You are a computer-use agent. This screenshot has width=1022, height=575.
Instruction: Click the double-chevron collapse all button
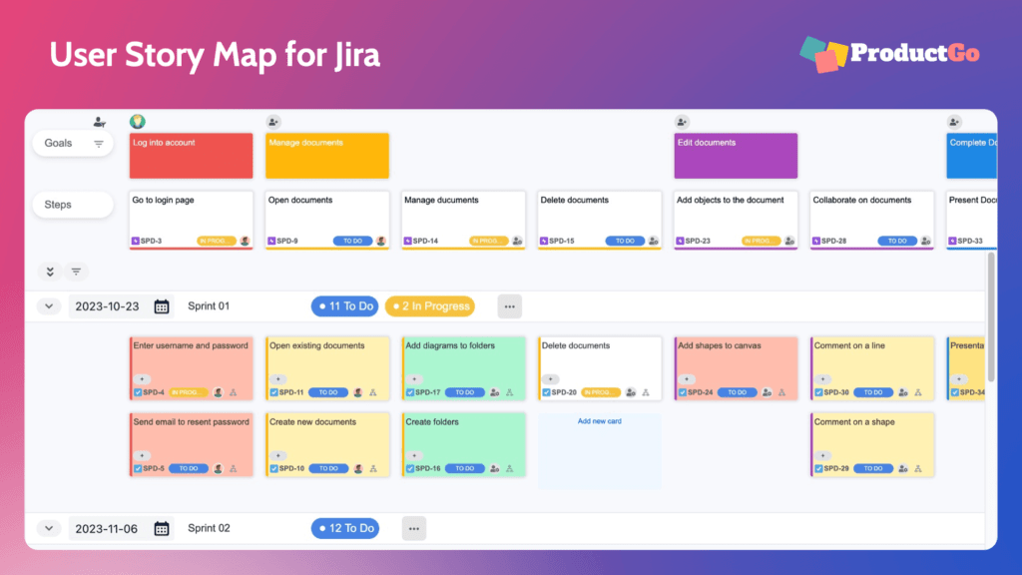48,272
